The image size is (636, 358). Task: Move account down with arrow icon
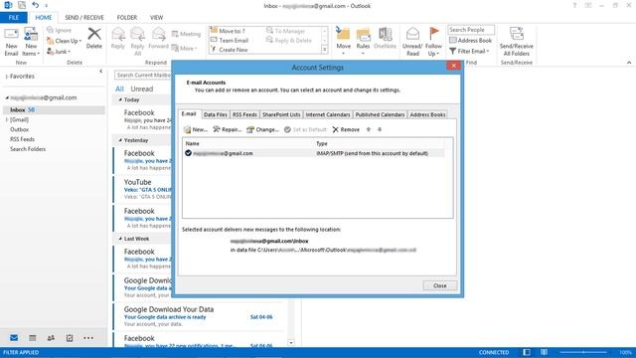[380, 129]
